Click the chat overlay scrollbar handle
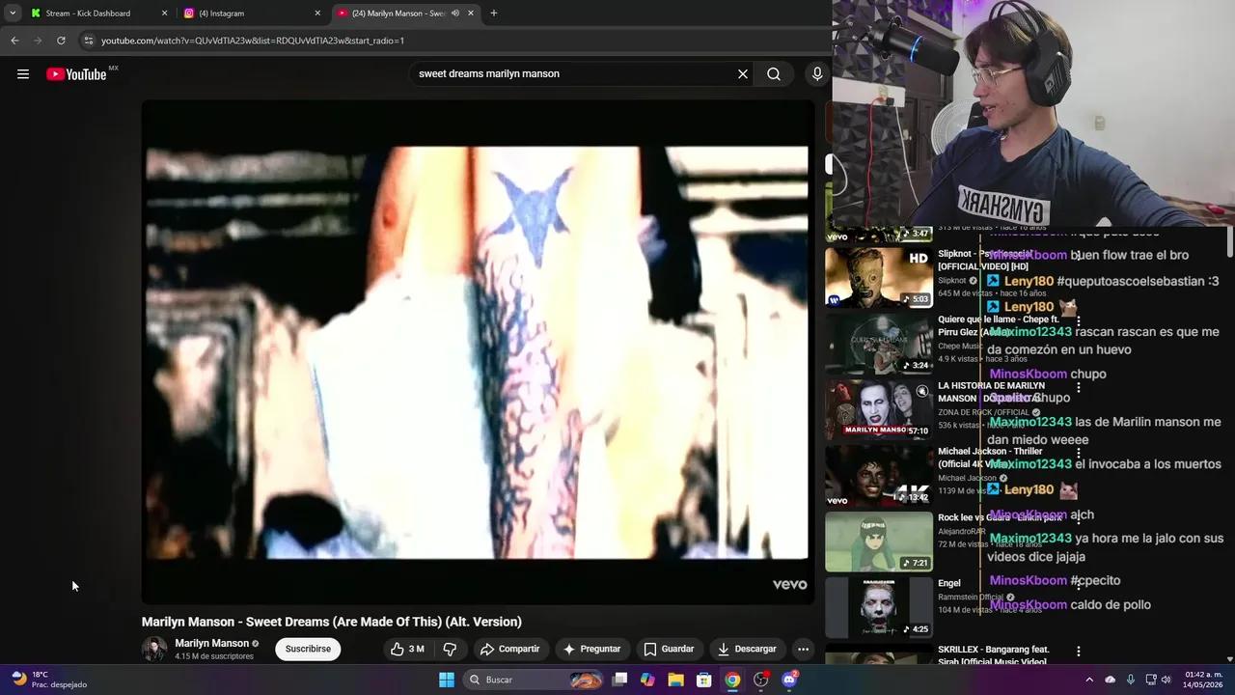The image size is (1235, 695). coord(1229,243)
